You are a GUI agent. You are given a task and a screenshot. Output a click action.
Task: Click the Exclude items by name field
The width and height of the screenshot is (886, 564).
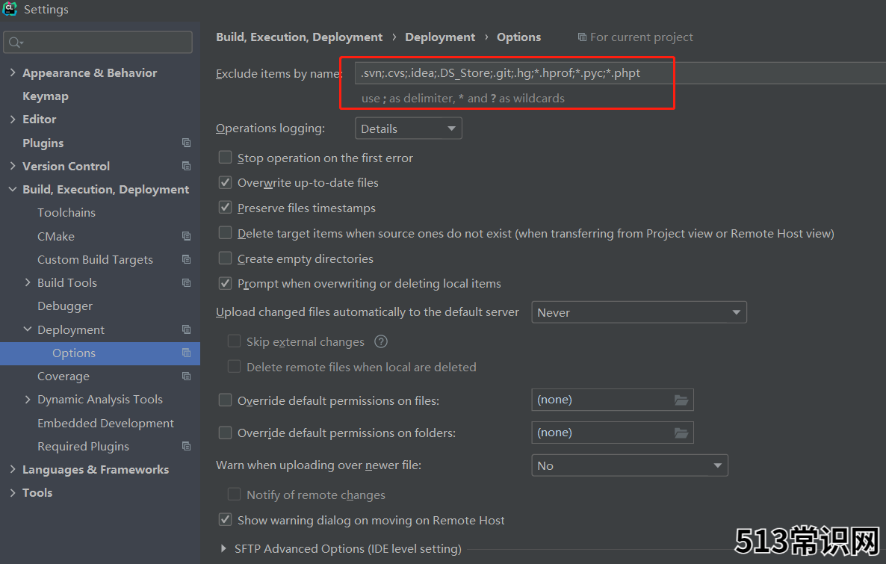pyautogui.click(x=620, y=73)
